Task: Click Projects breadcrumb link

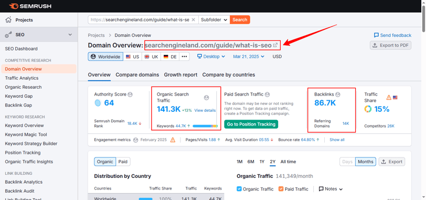Action: click(96, 35)
